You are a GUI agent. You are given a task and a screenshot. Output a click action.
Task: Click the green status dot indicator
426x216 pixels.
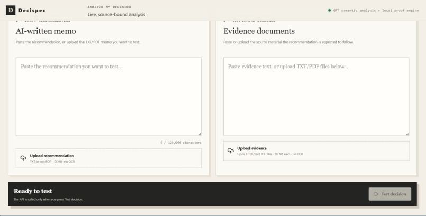pos(330,11)
